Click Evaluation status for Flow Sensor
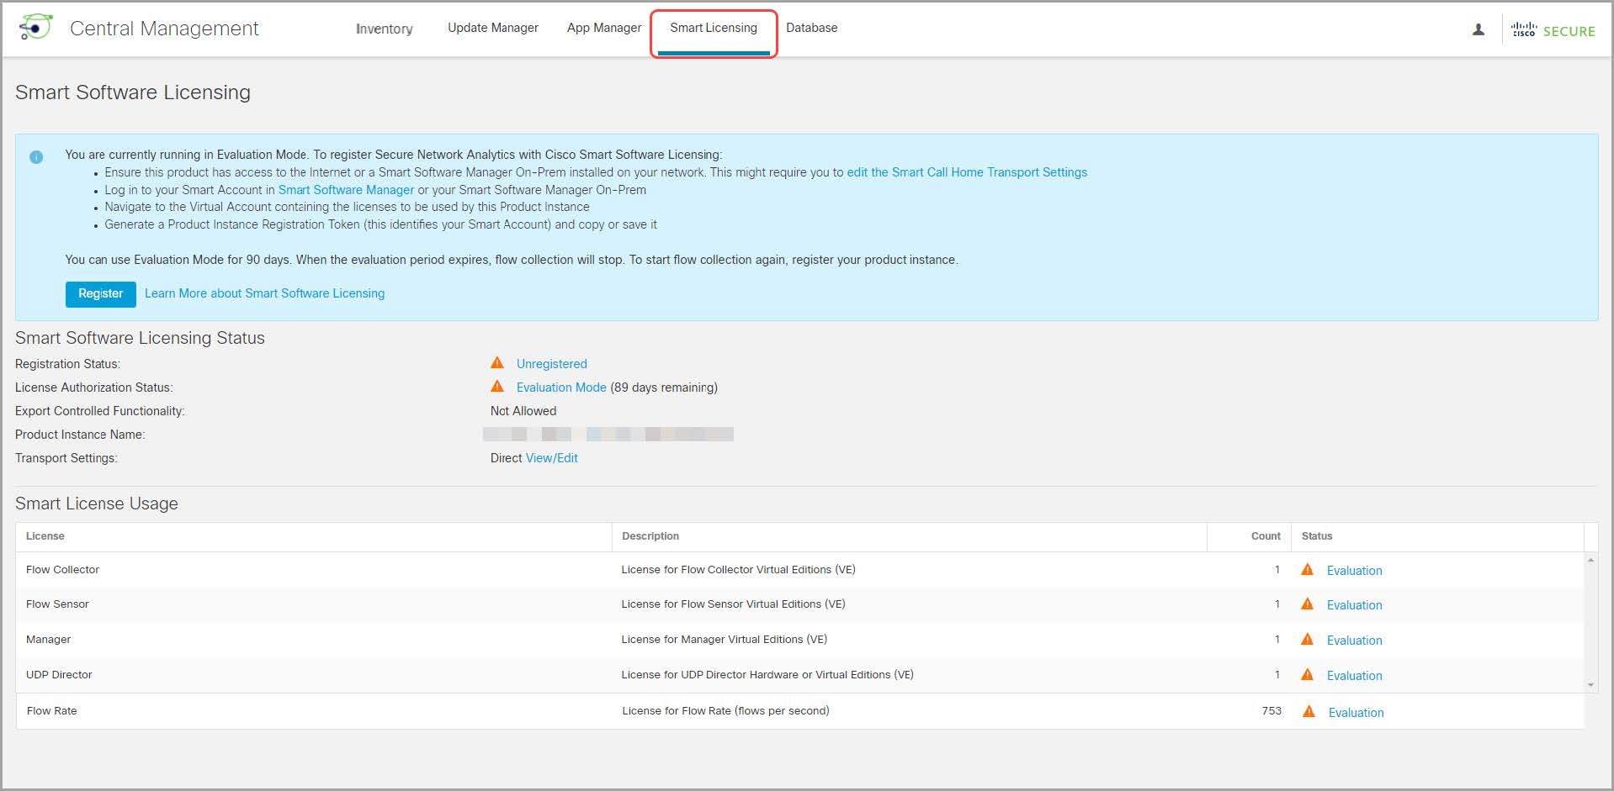 pyautogui.click(x=1355, y=605)
